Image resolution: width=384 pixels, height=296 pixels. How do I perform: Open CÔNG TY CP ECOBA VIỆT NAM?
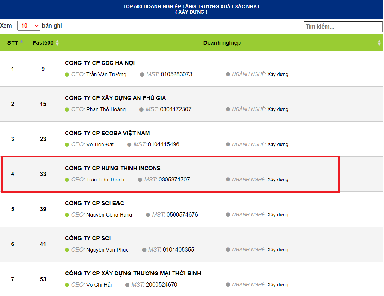(x=107, y=133)
